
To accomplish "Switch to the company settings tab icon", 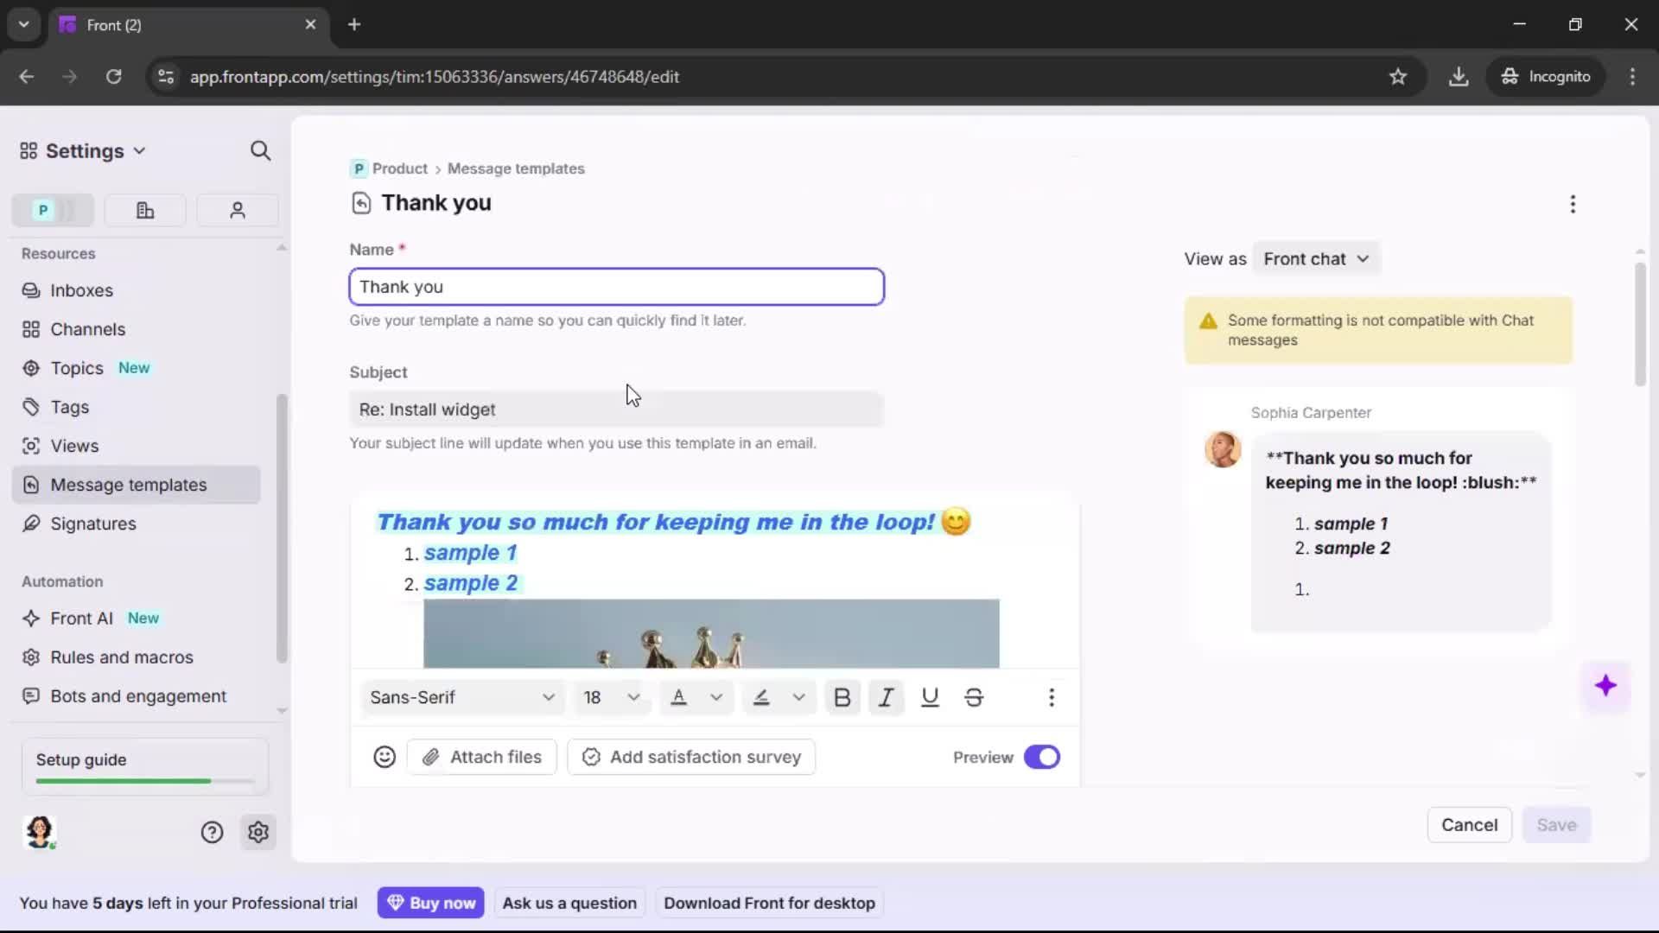I will pos(144,210).
